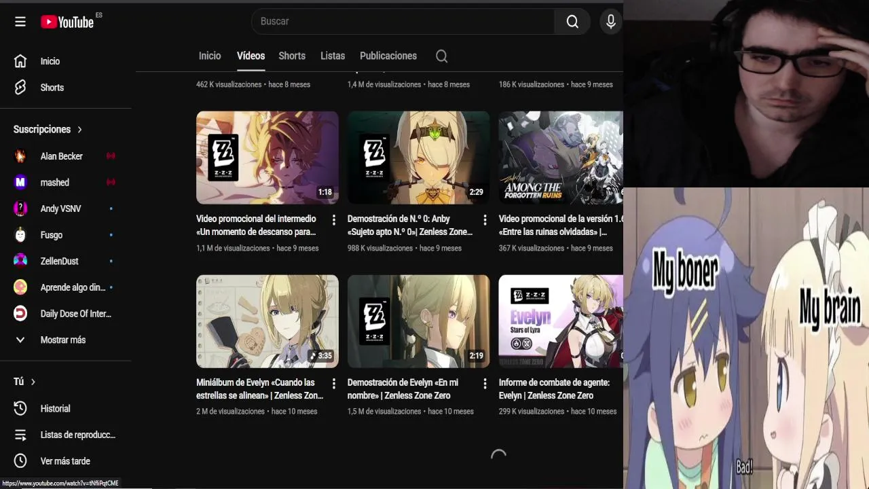This screenshot has height=489, width=869.
Task: Play the «Un momento de descanso» thumbnail
Action: click(x=267, y=158)
